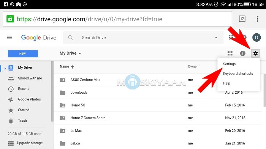Click the ASUS Zenfone Max folder icon
The image size is (266, 149).
click(x=62, y=80)
